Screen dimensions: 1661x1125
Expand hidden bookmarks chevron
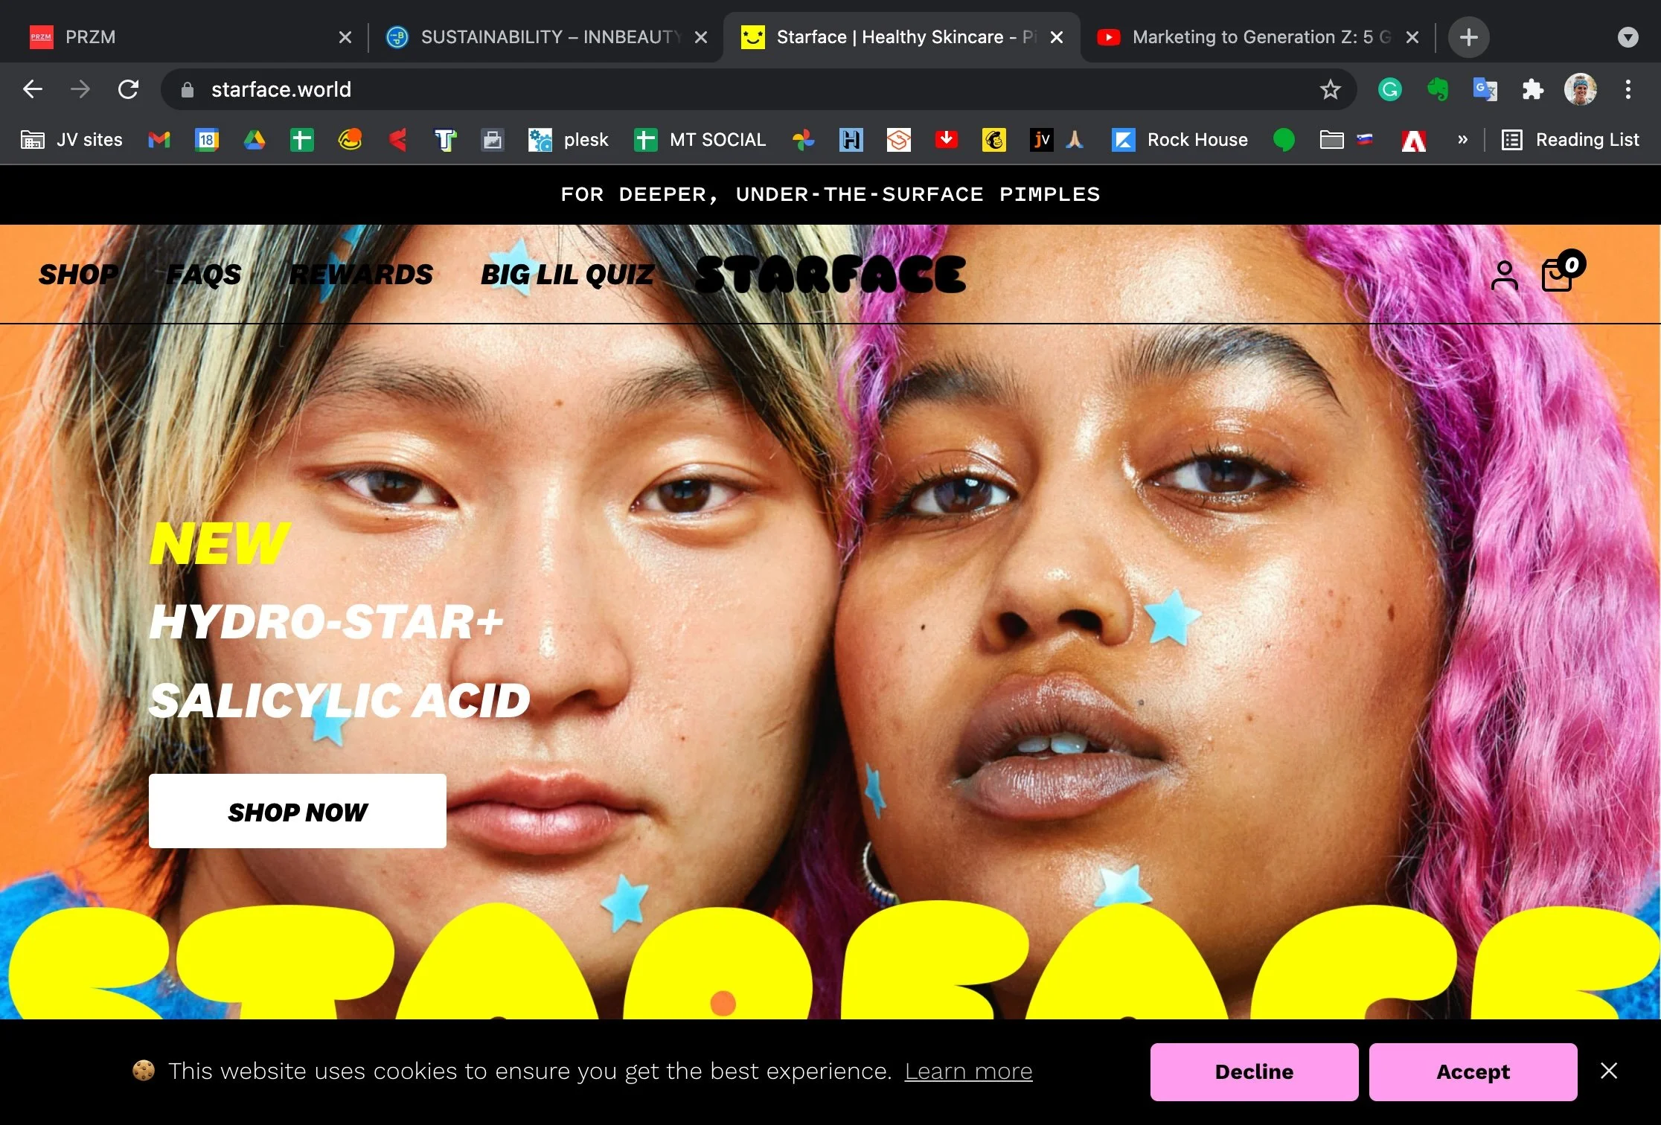(1462, 140)
